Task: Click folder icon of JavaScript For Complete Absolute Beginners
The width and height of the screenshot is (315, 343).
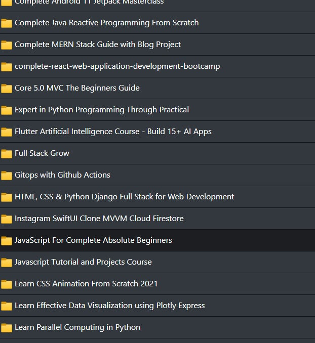Action: pyautogui.click(x=7, y=241)
